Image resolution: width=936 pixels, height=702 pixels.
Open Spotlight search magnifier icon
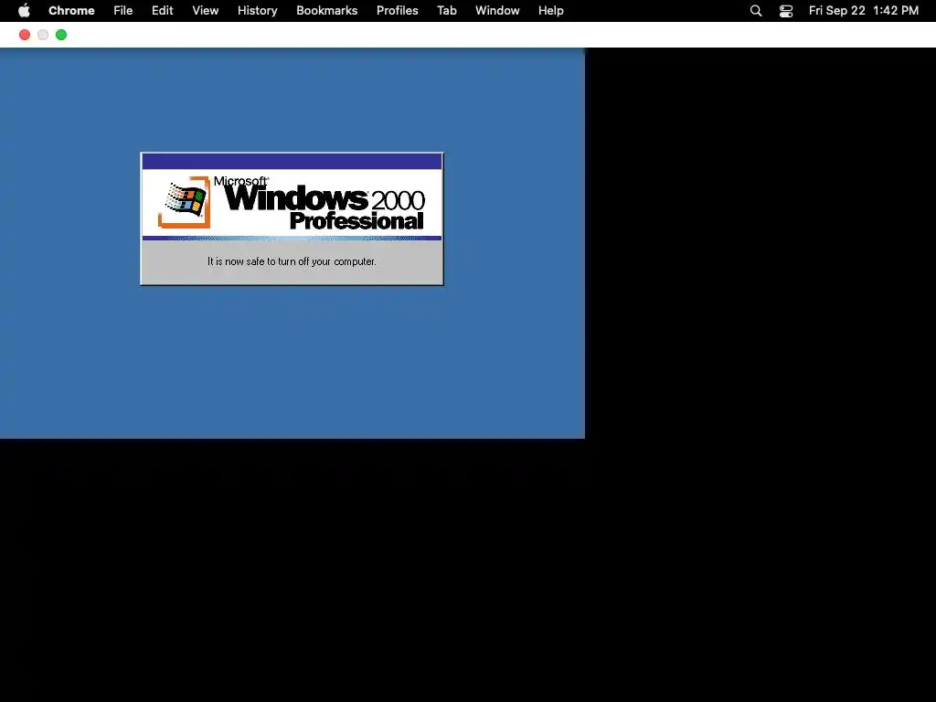pos(756,11)
